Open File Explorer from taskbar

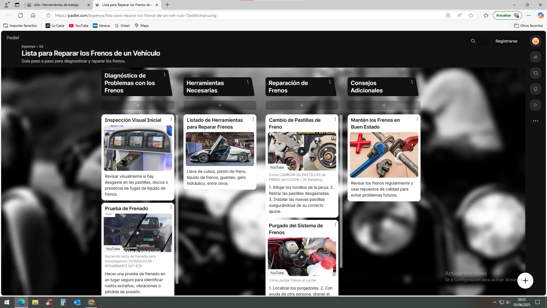35,302
